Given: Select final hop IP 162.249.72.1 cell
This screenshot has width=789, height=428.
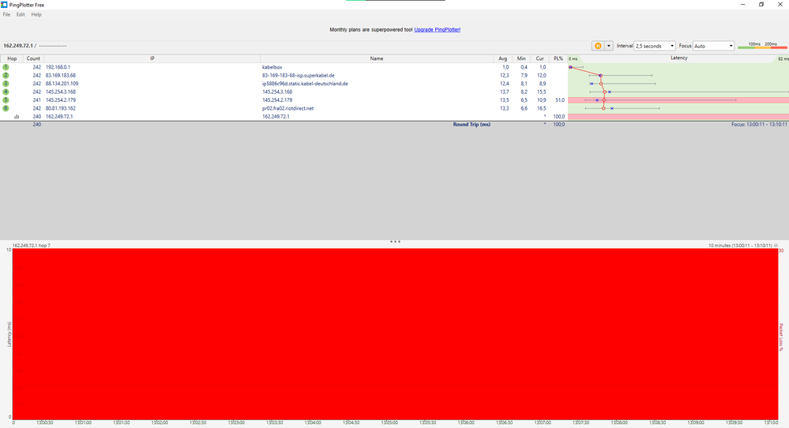Looking at the screenshot, I should [59, 117].
